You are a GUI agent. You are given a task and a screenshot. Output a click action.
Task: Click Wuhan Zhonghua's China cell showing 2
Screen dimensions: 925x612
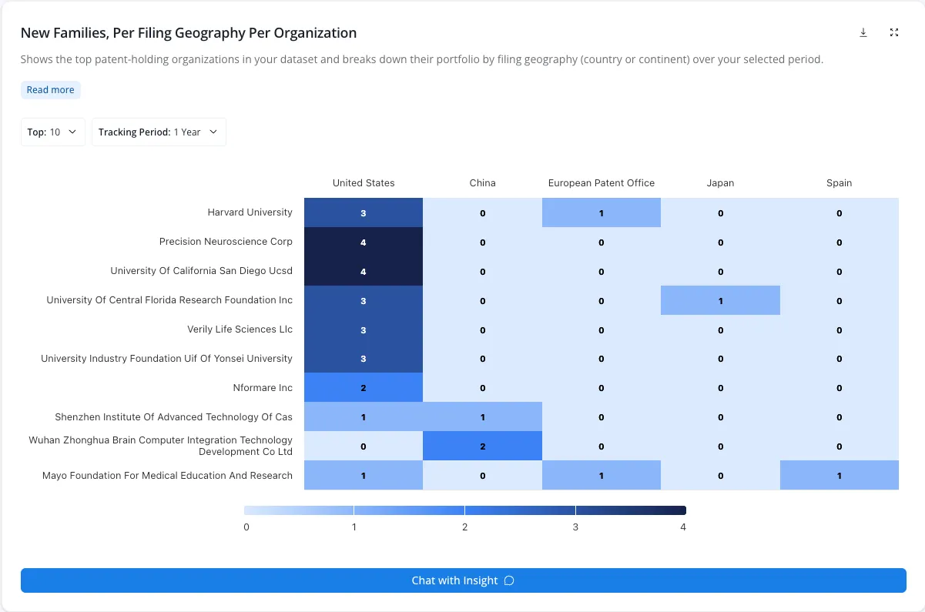tap(483, 446)
